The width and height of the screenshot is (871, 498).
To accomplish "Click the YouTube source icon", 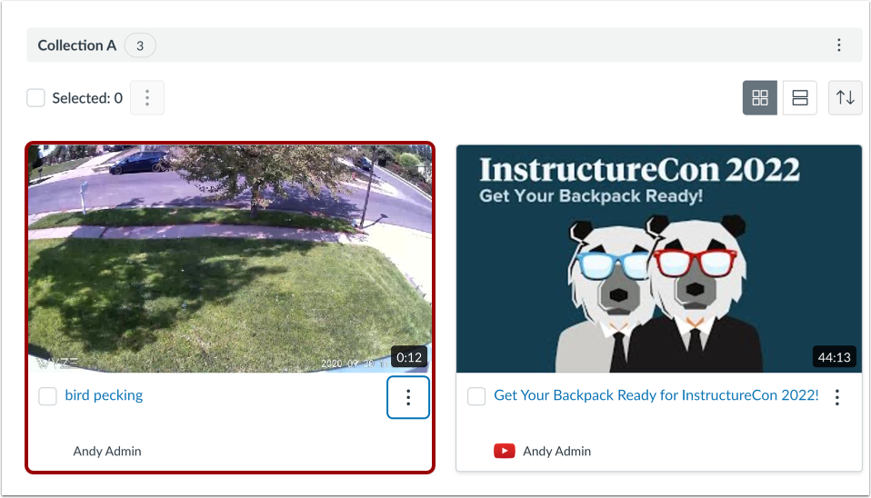I will point(505,451).
